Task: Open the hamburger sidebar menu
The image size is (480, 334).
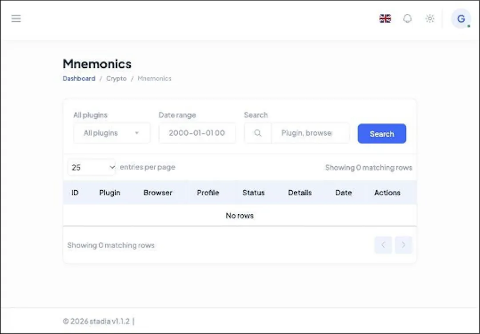Action: coord(16,19)
